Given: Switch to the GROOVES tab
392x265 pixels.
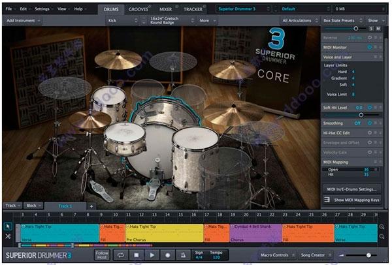Looking at the screenshot, I should pyautogui.click(x=139, y=9).
